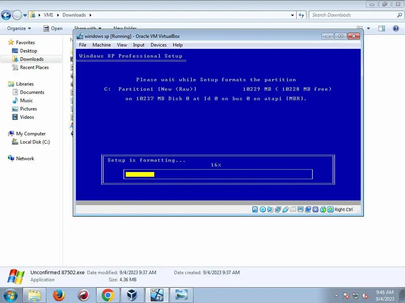Launch Firefox from the taskbar

(x=59, y=296)
